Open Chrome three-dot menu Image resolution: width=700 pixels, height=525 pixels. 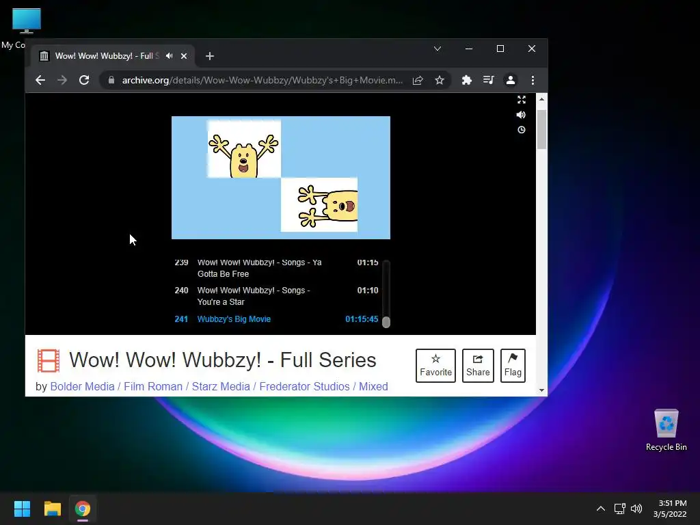click(533, 81)
